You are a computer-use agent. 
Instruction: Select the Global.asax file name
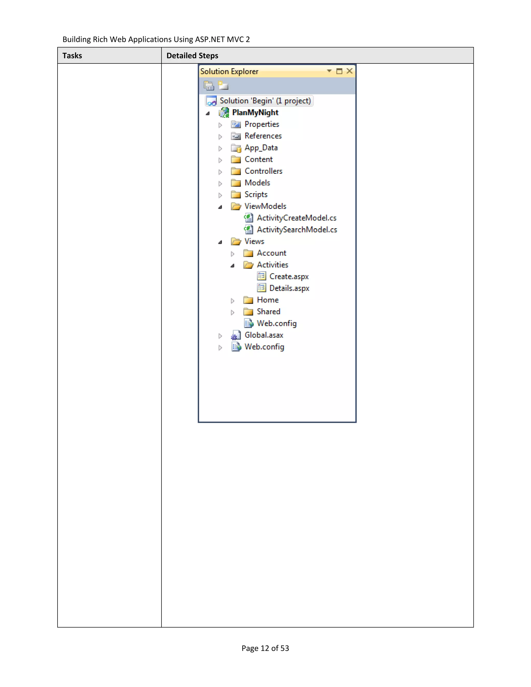click(x=264, y=335)
